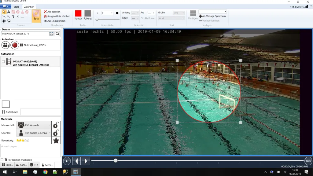
Task: Activate the Spot tool
Action: click(x=36, y=16)
